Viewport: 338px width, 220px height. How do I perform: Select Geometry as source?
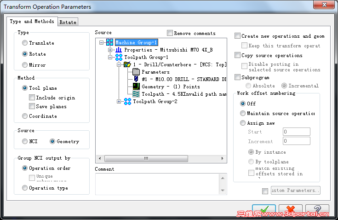[52, 141]
